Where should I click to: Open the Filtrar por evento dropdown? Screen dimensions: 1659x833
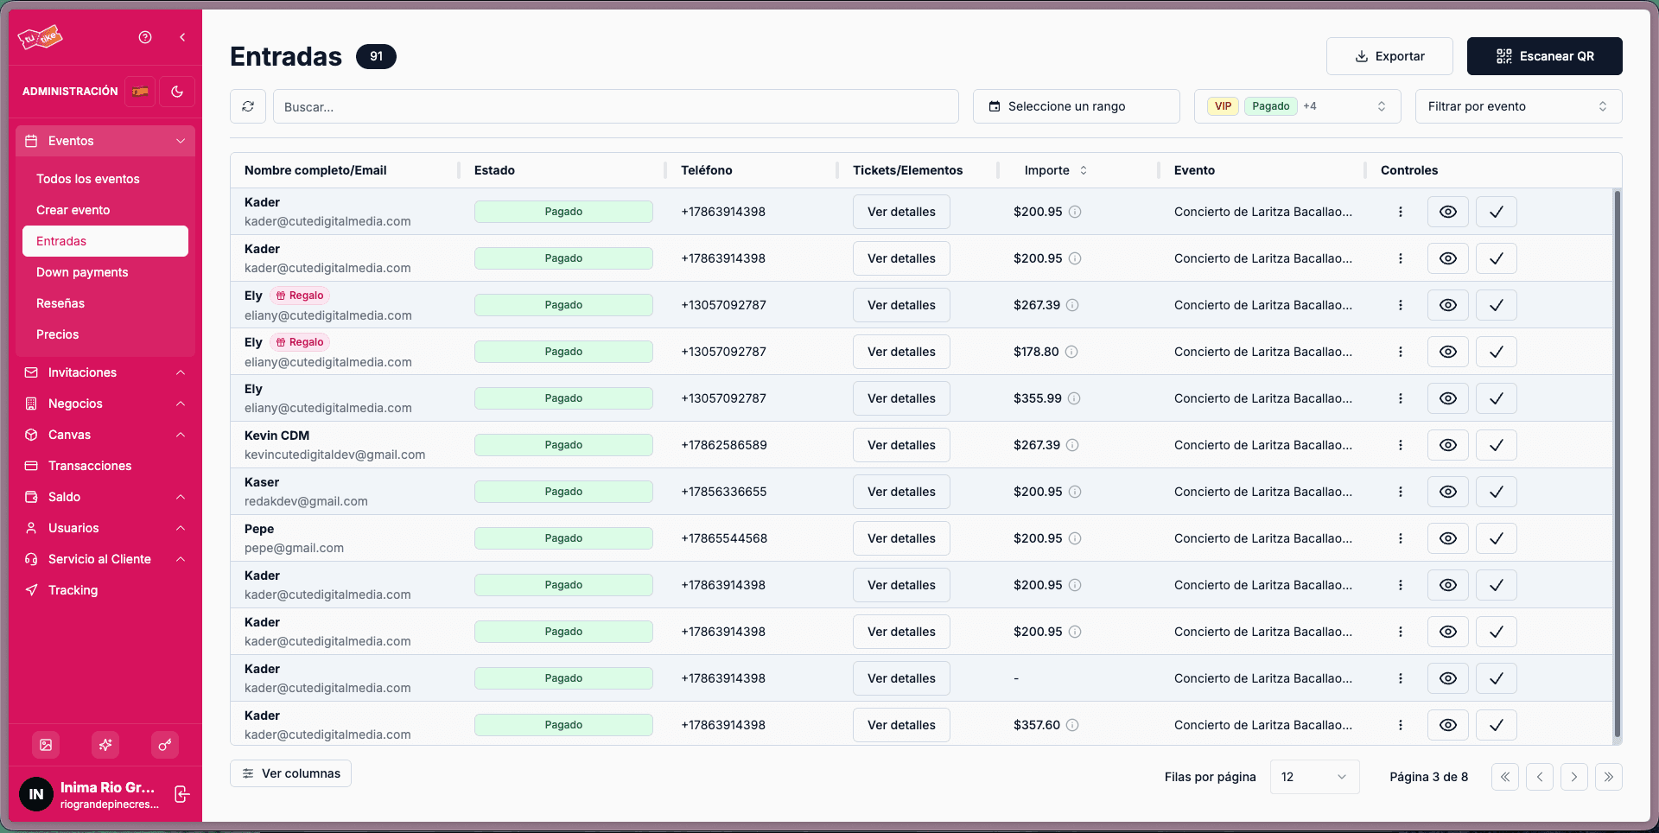coord(1518,106)
